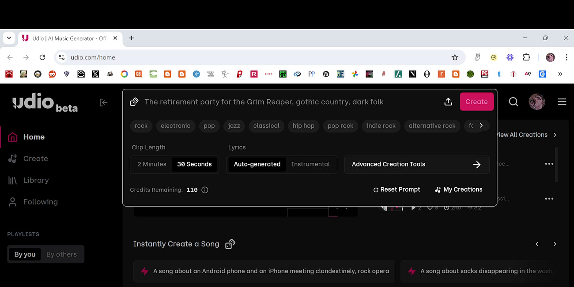
Task: Open the Chrome extensions puzzle icon
Action: click(x=526, y=57)
